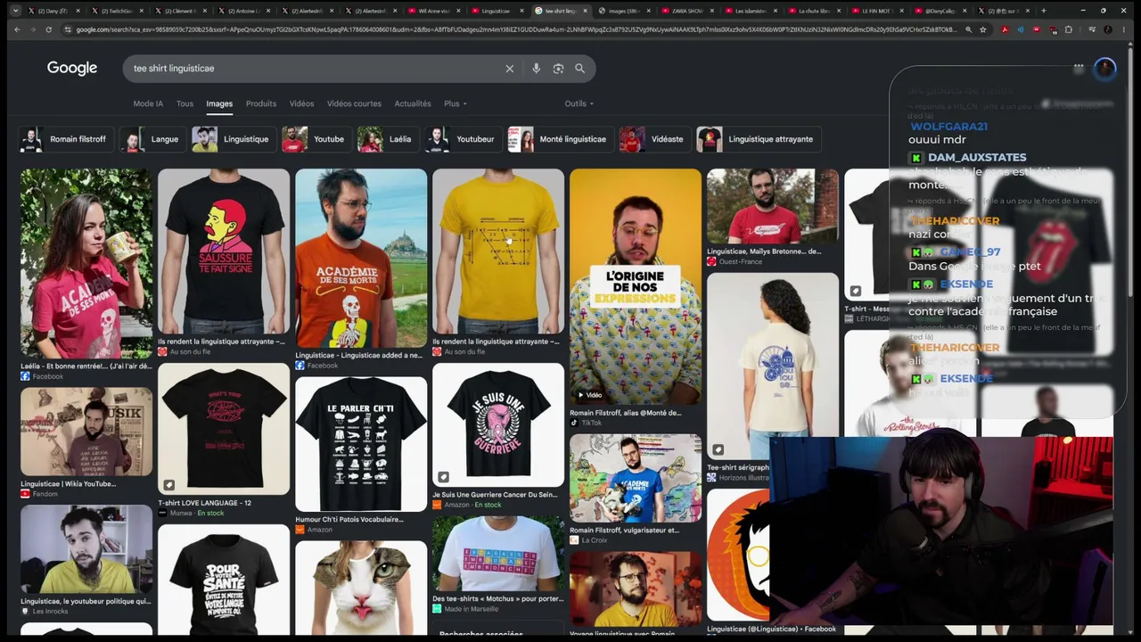1141x642 pixels.
Task: Click the Adobe Acrobat extension icon
Action: click(1005, 29)
